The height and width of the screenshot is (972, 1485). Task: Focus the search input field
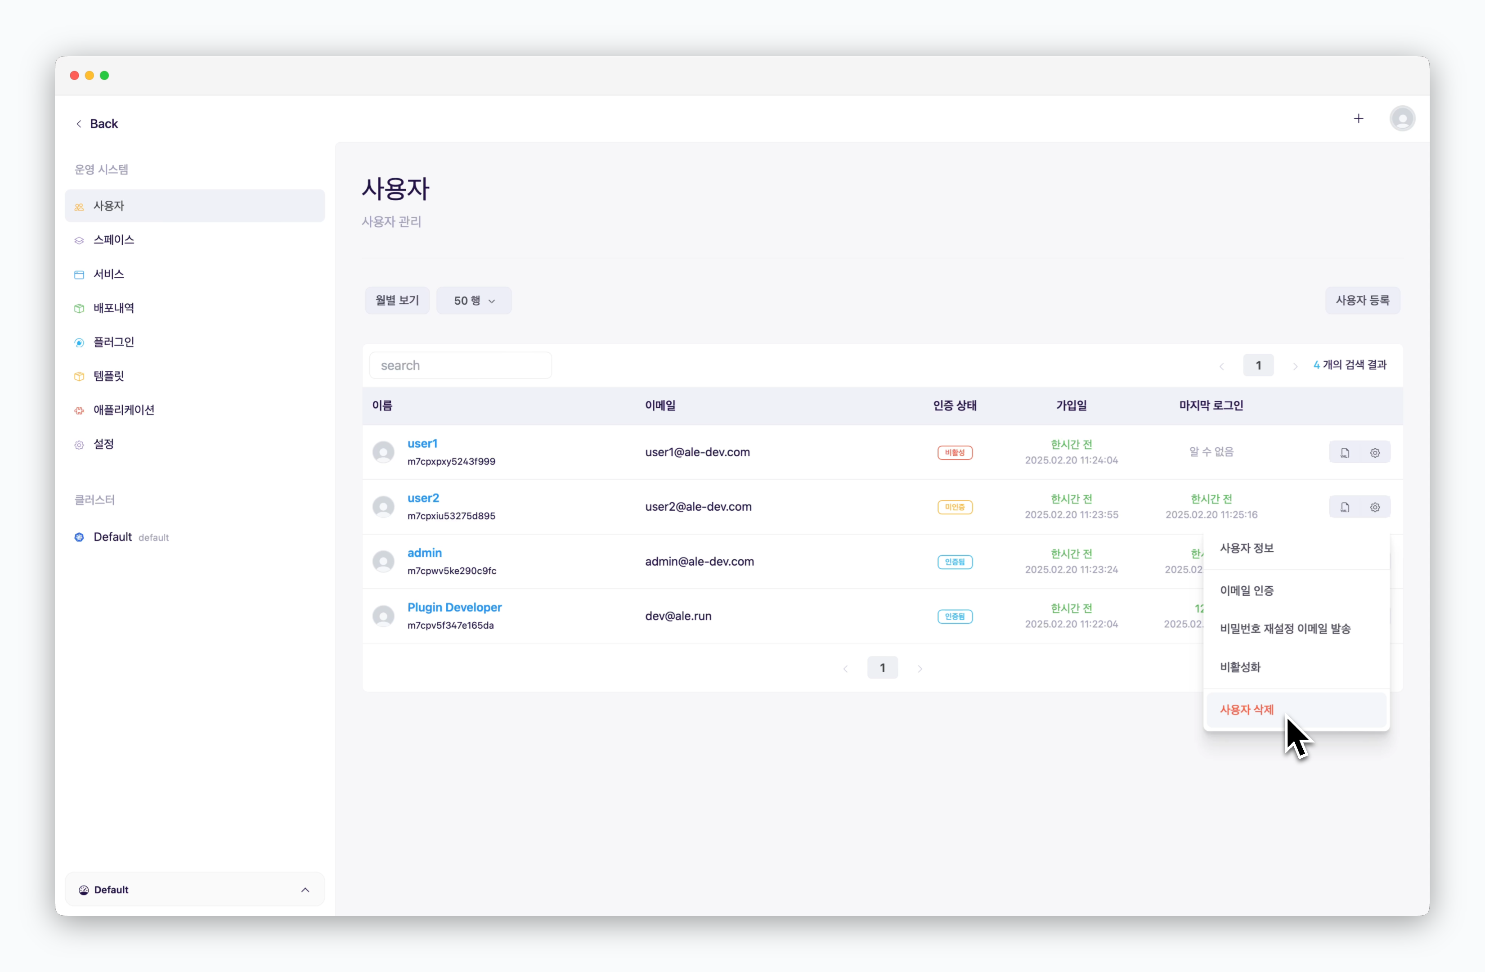point(461,365)
